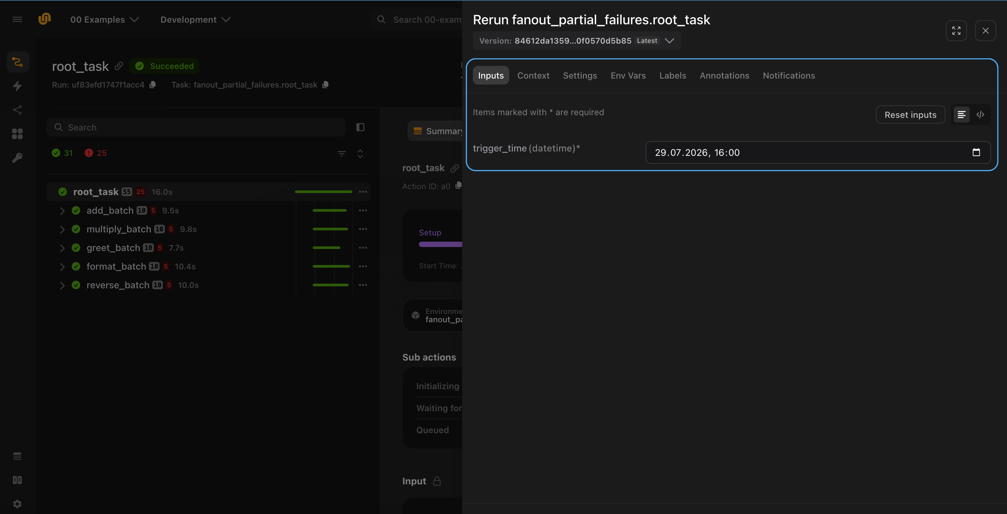The width and height of the screenshot is (1007, 514).
Task: Switch inputs to code view
Action: click(x=980, y=115)
